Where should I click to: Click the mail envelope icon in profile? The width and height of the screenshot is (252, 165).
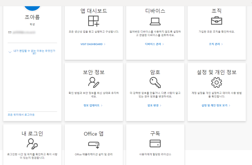click(10, 32)
